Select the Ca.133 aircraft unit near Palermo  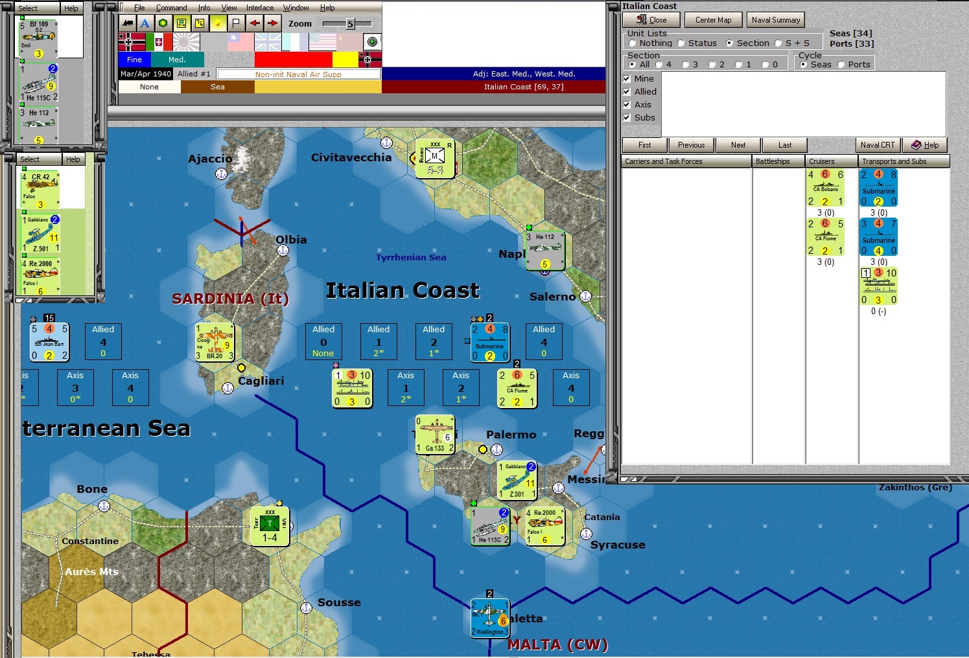(x=435, y=435)
